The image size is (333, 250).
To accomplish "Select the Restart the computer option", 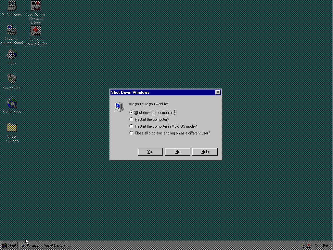I will coord(131,119).
